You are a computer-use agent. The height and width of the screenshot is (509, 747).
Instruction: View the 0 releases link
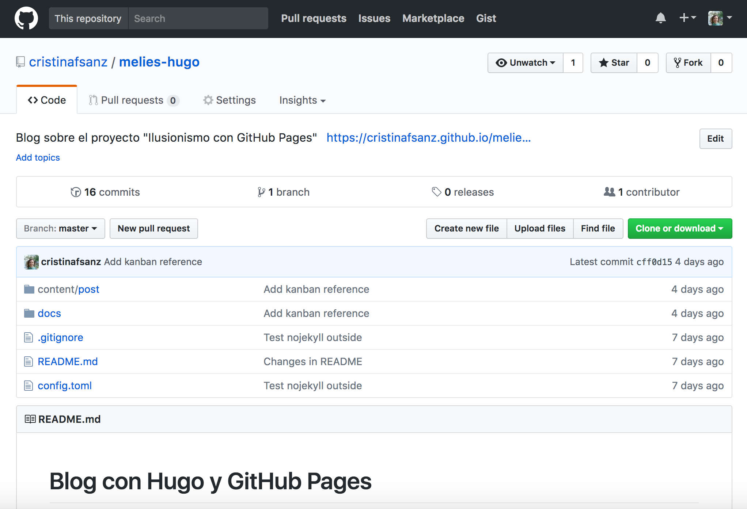point(463,192)
